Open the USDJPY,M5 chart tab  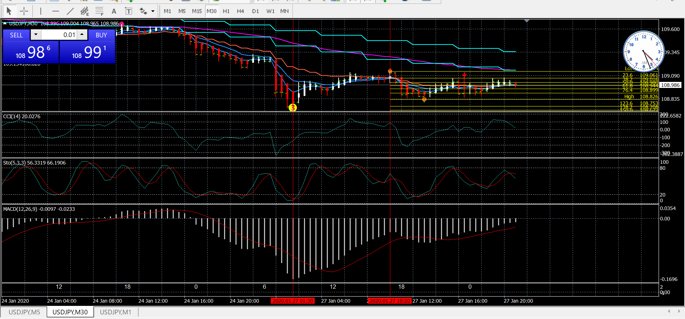24,312
